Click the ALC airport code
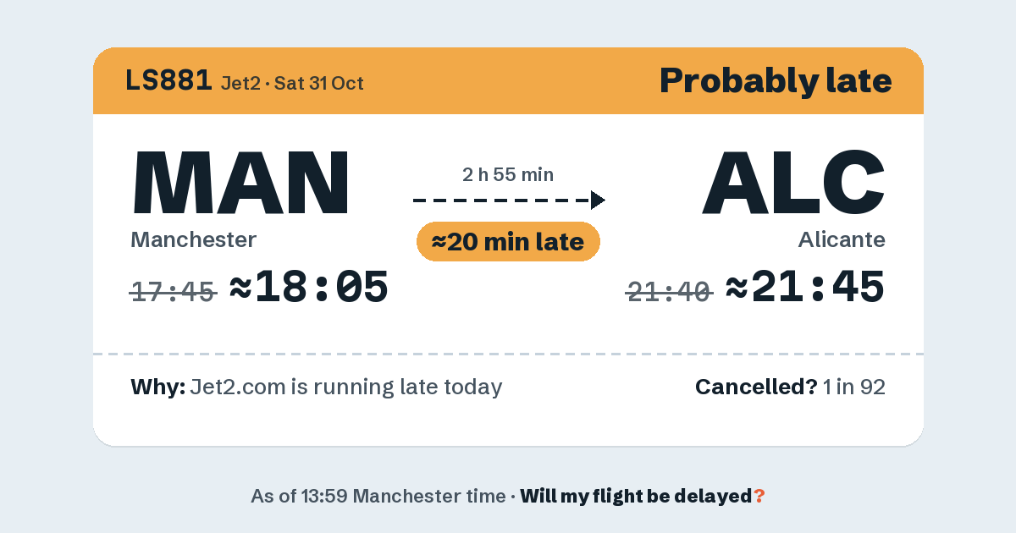The width and height of the screenshot is (1016, 533). click(794, 183)
